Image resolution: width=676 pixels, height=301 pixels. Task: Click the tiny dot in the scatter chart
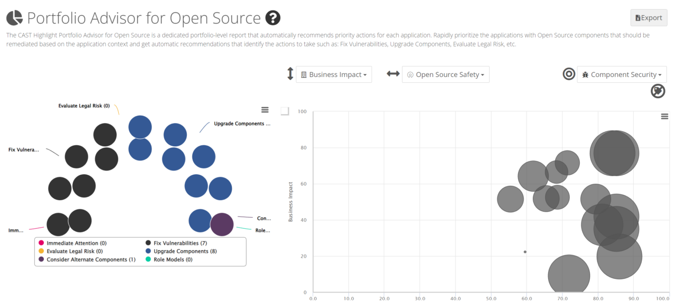(525, 252)
